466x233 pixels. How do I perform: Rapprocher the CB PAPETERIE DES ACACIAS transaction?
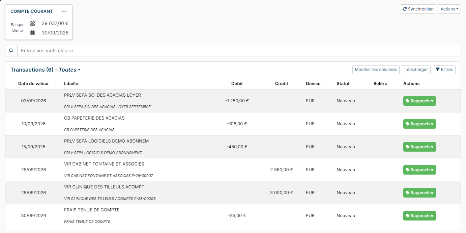[x=419, y=124]
